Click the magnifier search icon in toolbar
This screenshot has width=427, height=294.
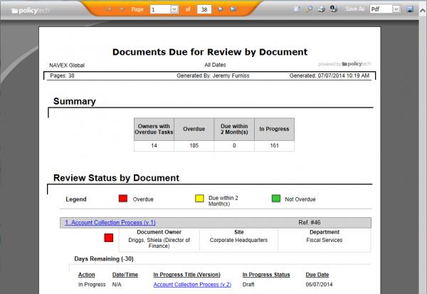click(x=309, y=9)
